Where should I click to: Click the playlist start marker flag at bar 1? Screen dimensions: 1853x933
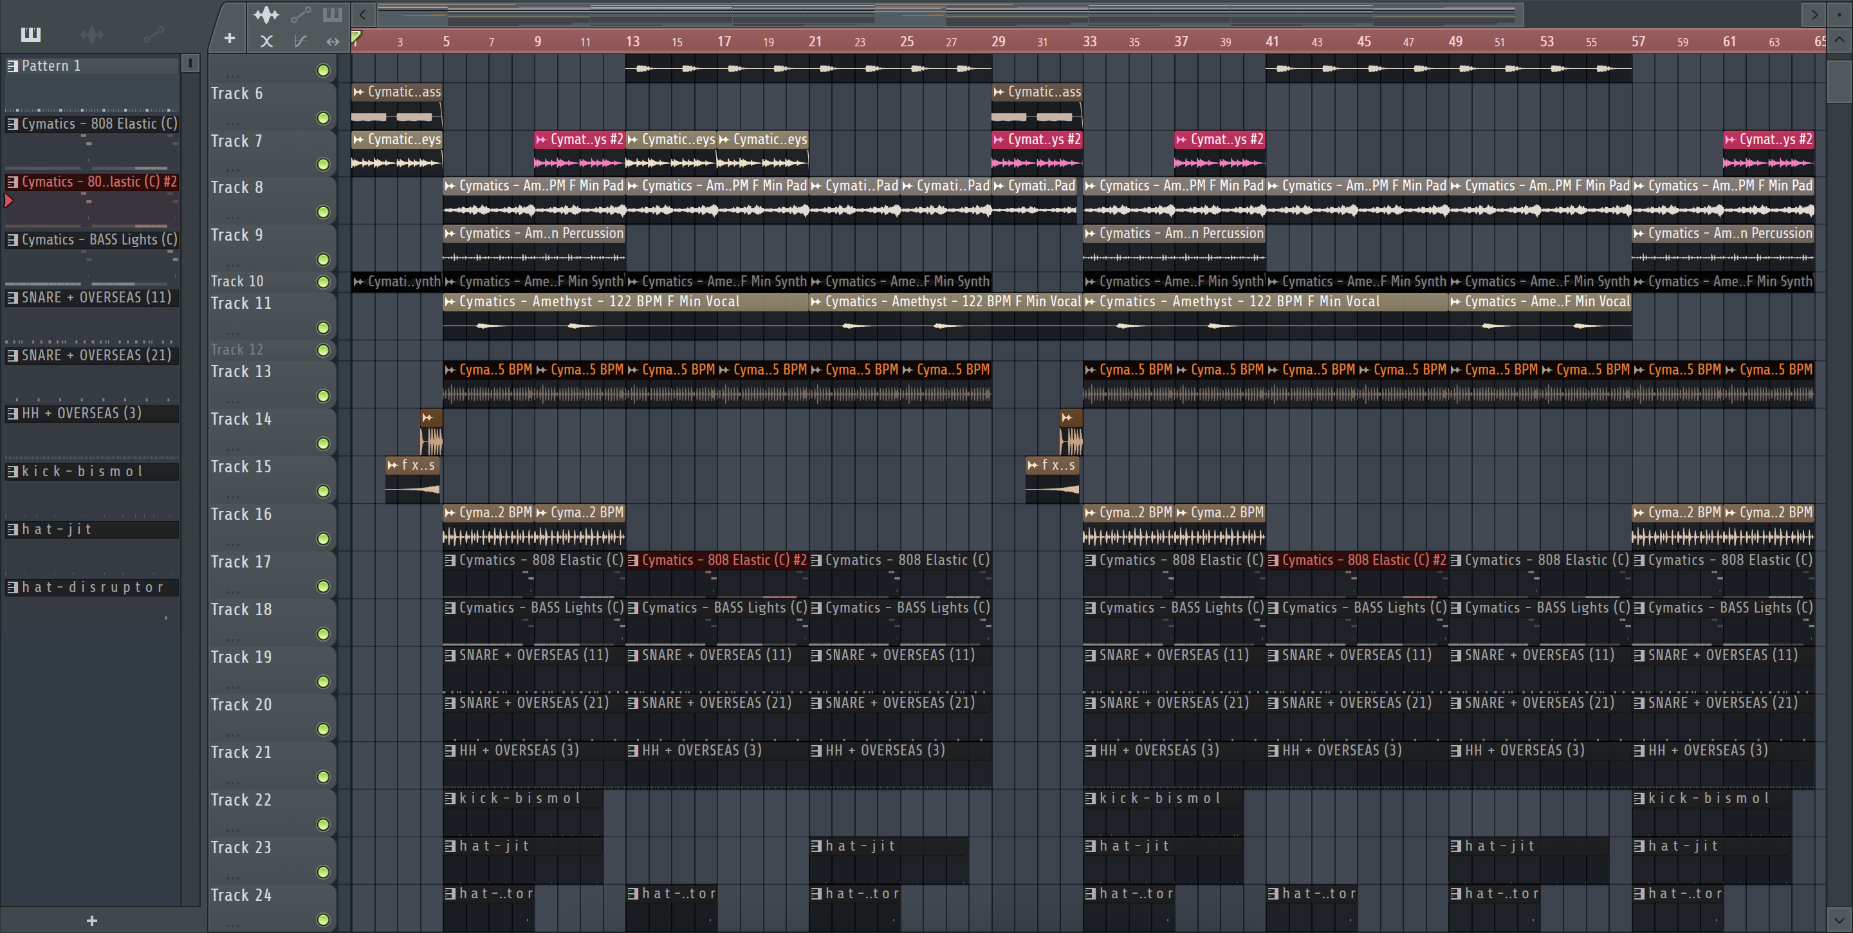click(x=356, y=37)
